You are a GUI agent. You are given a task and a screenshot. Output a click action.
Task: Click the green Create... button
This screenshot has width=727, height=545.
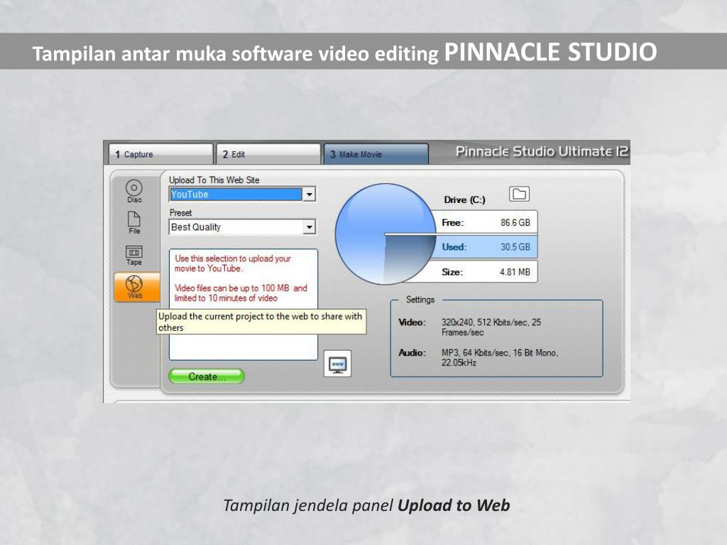pyautogui.click(x=207, y=376)
